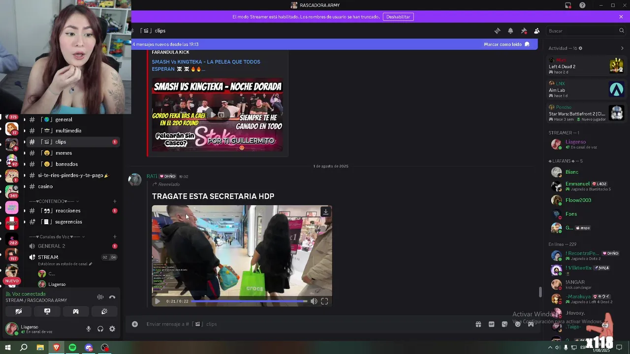Image resolution: width=630 pixels, height=354 pixels.
Task: Deafen audio with headphones icon
Action: [100, 329]
